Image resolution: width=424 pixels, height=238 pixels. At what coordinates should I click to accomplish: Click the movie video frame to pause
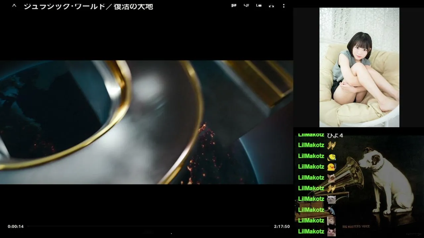(146, 122)
